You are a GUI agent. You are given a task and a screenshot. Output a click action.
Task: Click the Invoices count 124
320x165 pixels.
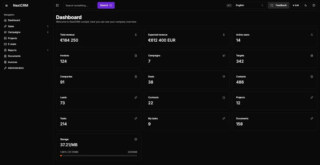(63, 61)
